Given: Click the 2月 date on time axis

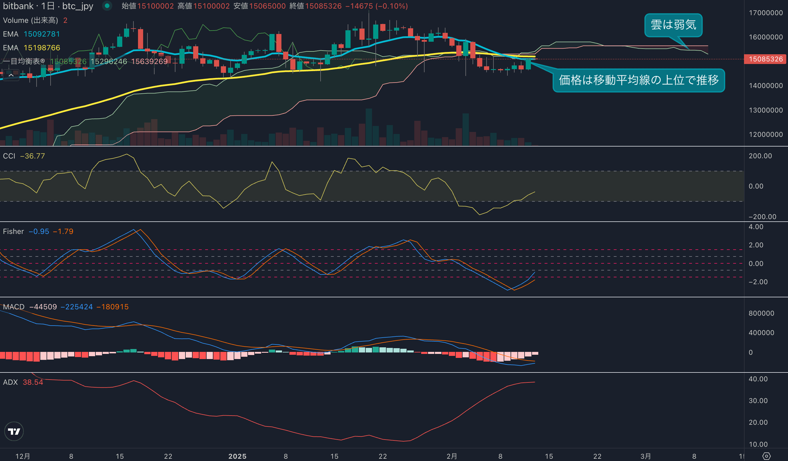Looking at the screenshot, I should 452,456.
